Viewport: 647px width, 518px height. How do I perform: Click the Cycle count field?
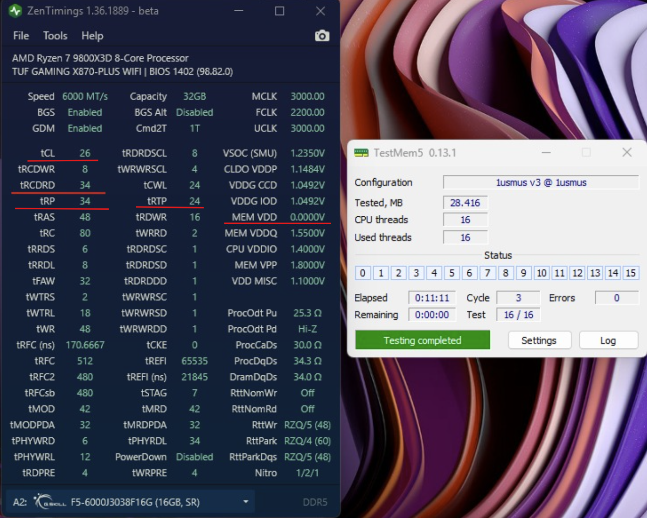[518, 298]
